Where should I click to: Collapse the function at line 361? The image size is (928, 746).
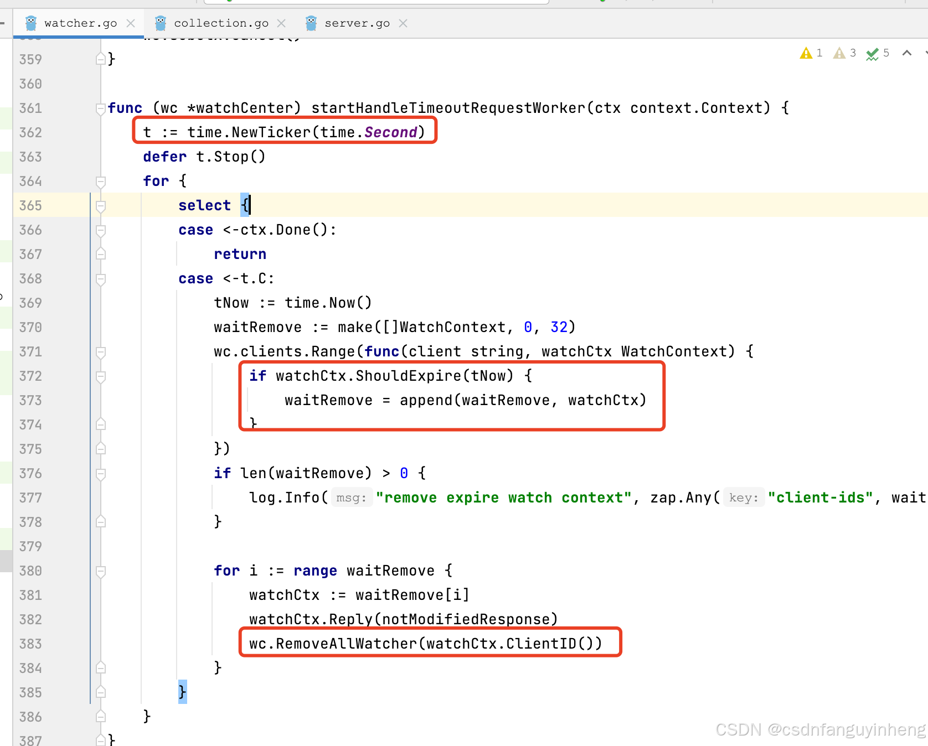(101, 108)
